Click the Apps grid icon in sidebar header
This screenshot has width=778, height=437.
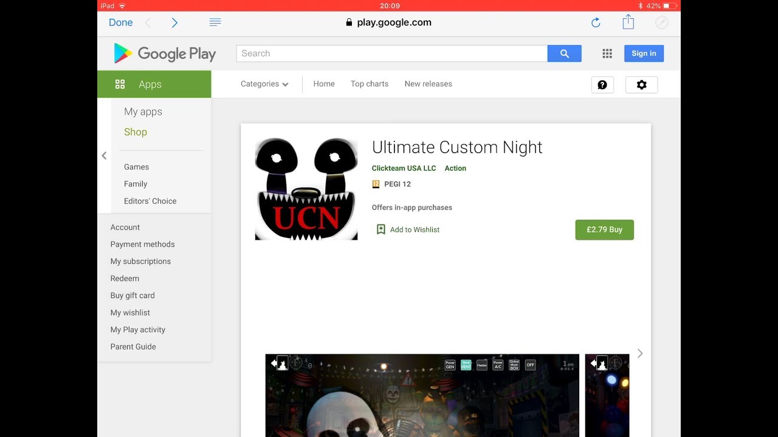tap(120, 84)
